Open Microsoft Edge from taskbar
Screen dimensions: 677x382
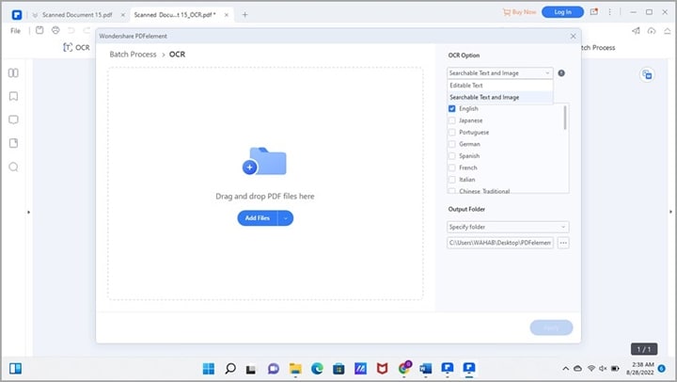click(x=318, y=368)
